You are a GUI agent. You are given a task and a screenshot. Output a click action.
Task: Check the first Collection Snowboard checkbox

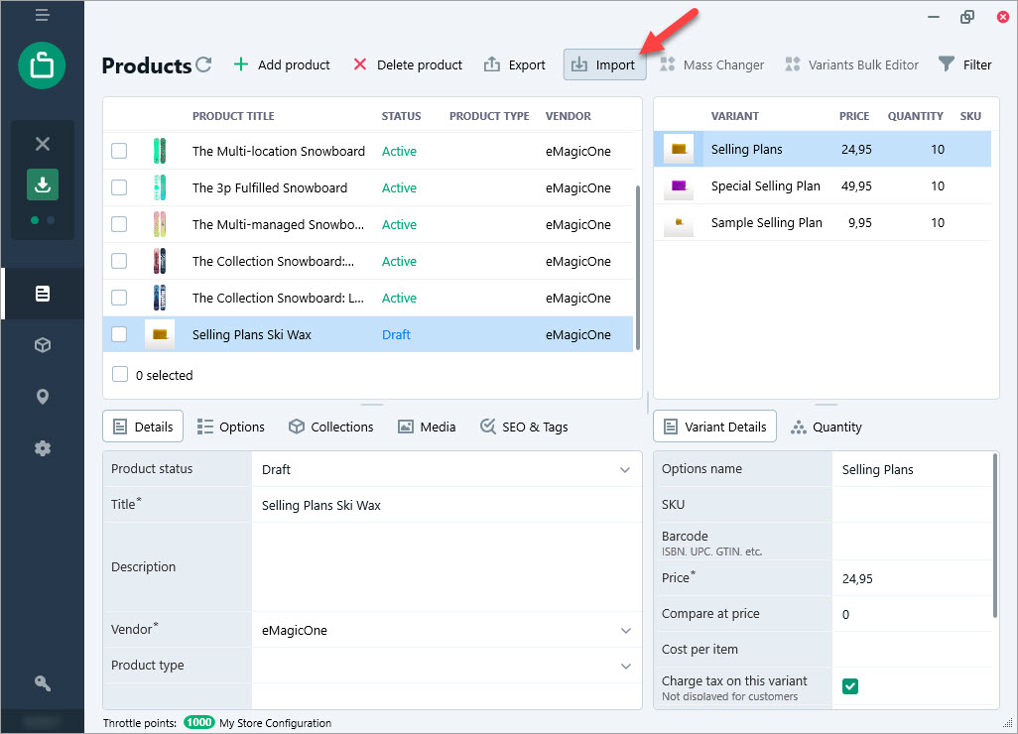pyautogui.click(x=119, y=261)
